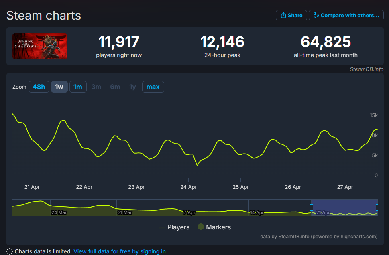Click the 7 Apr navigator label
This screenshot has height=255, width=389.
click(x=189, y=212)
